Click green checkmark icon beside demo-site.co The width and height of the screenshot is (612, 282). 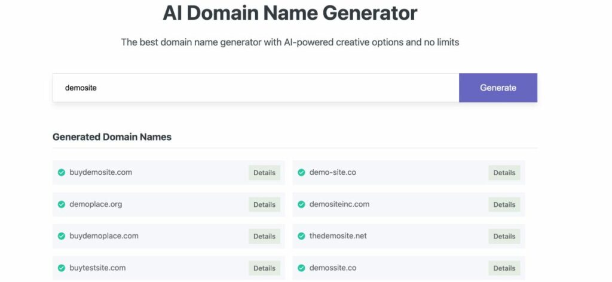pos(301,173)
